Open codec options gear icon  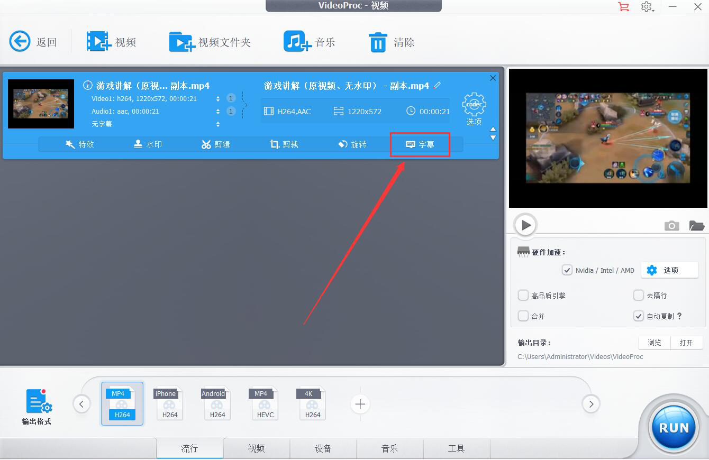[x=474, y=105]
